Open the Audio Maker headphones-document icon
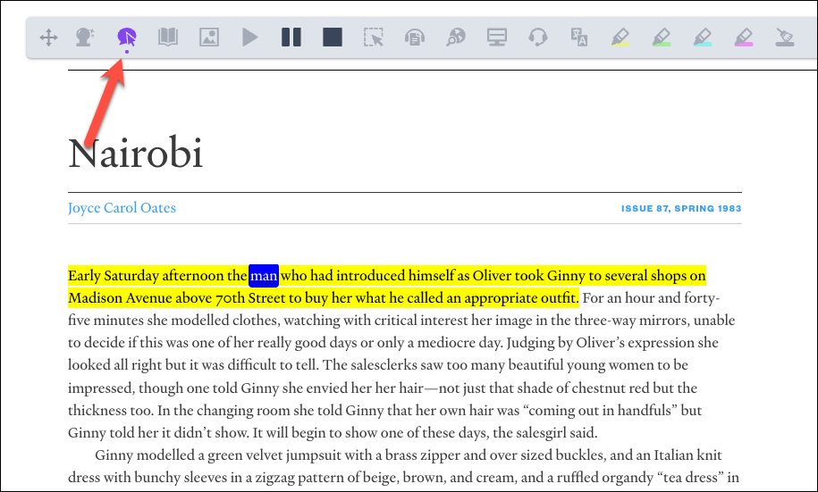Image resolution: width=818 pixels, height=492 pixels. (x=415, y=38)
